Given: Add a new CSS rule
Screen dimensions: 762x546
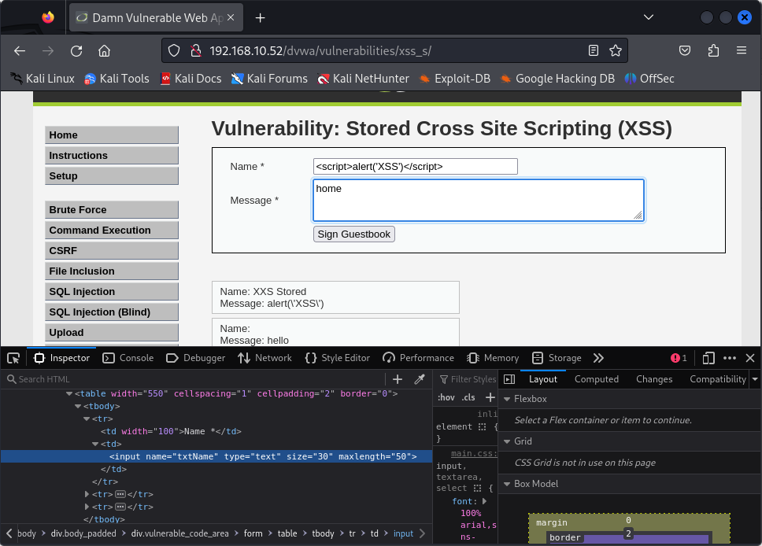Looking at the screenshot, I should tap(490, 397).
